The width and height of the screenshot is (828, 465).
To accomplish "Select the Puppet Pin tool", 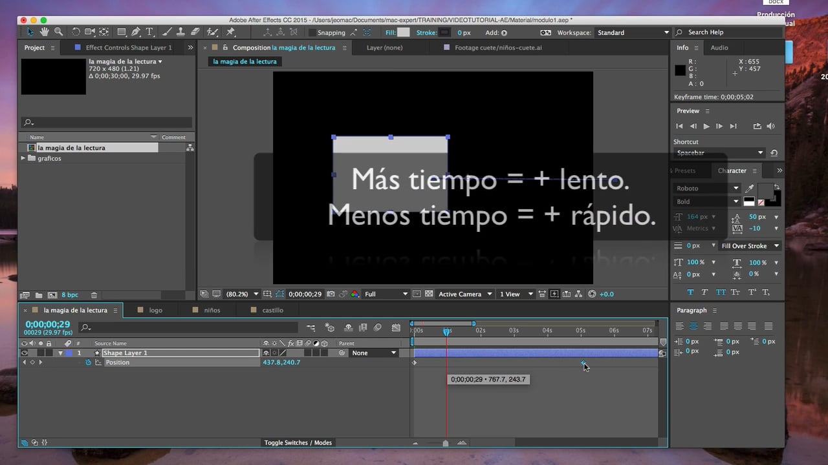I will point(230,32).
